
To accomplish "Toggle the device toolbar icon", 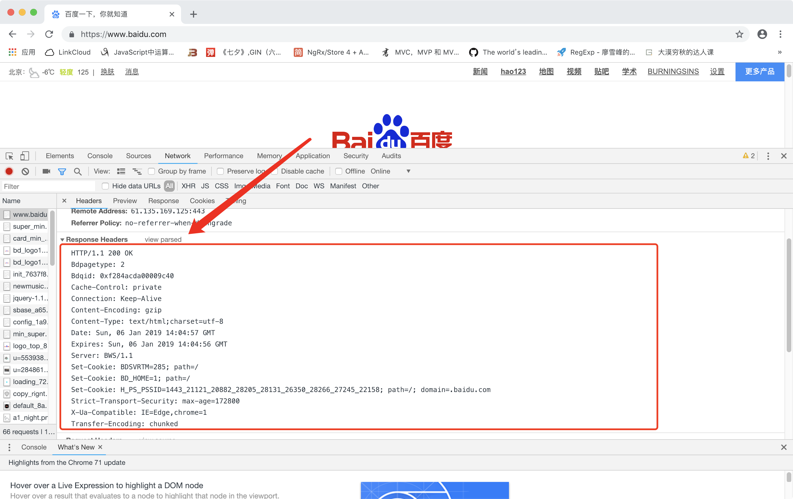I will [x=25, y=156].
